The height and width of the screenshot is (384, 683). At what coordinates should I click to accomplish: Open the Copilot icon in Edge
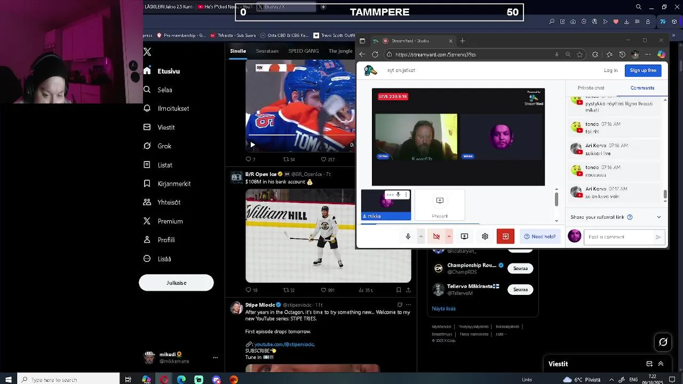[661, 54]
